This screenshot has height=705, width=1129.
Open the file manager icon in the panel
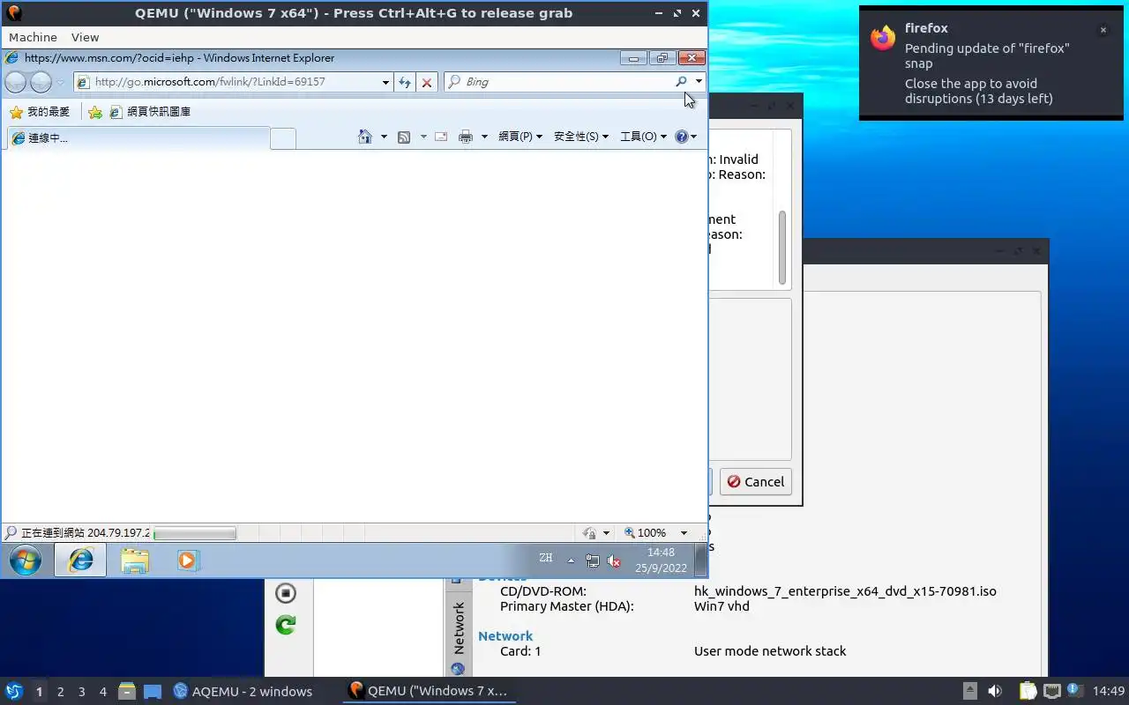[127, 692]
